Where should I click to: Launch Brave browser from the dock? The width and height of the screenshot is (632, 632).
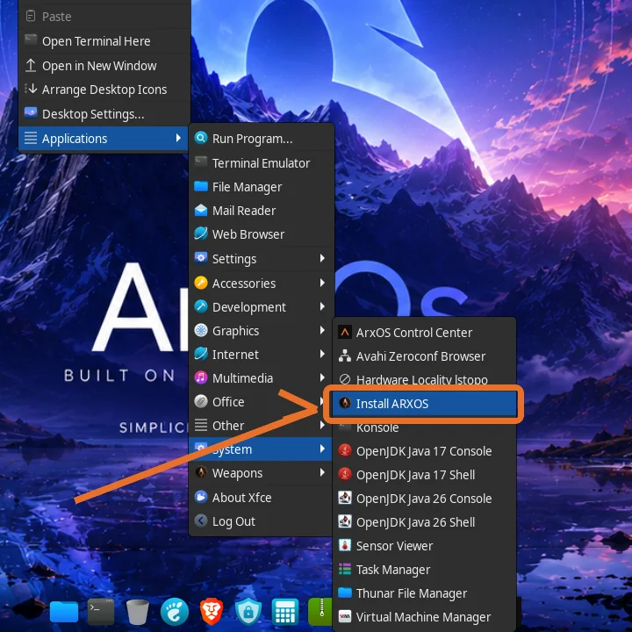click(x=212, y=612)
